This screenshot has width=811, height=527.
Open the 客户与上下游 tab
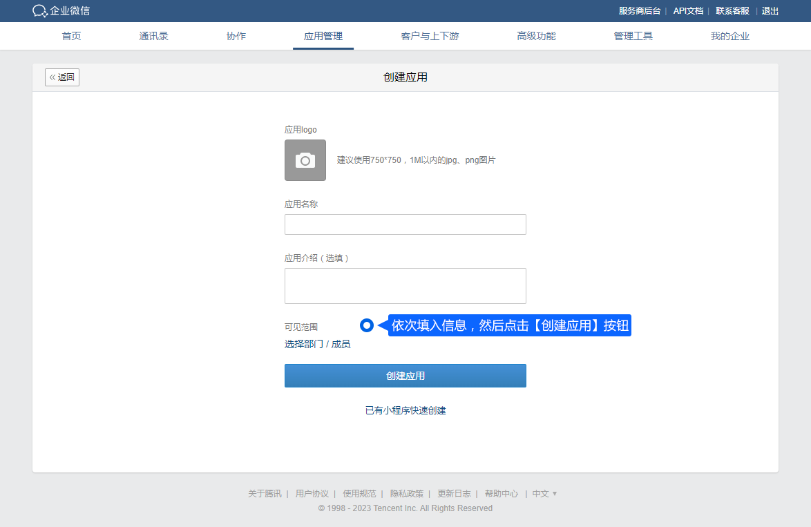point(429,36)
